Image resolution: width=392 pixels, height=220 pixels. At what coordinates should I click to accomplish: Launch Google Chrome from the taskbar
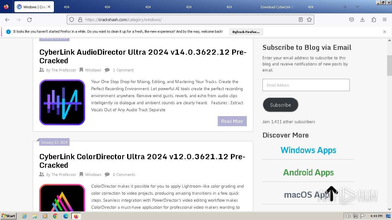55,216
